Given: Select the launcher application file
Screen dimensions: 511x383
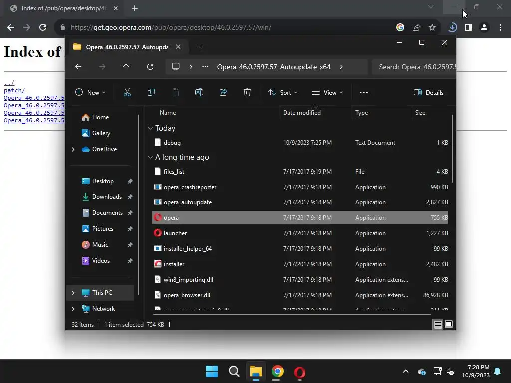Looking at the screenshot, I should tap(300, 233).
